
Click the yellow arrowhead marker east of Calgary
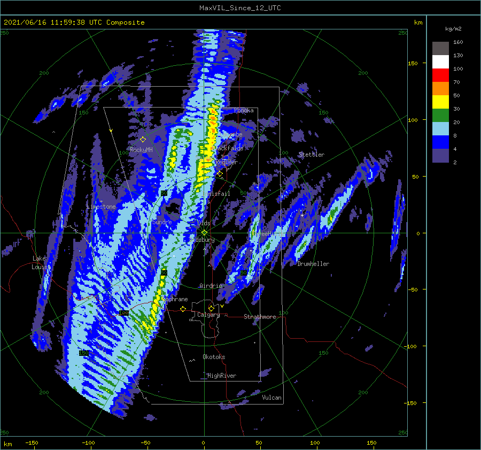[x=222, y=306]
